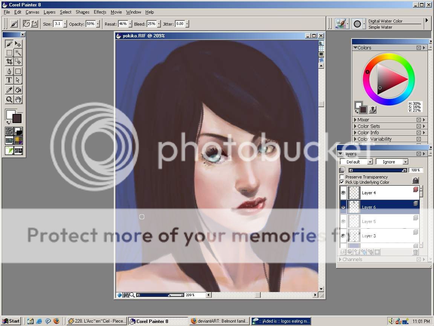Switch to L'Arc~en~Ciel taskbar item
The width and height of the screenshot is (434, 326).
coord(96,321)
